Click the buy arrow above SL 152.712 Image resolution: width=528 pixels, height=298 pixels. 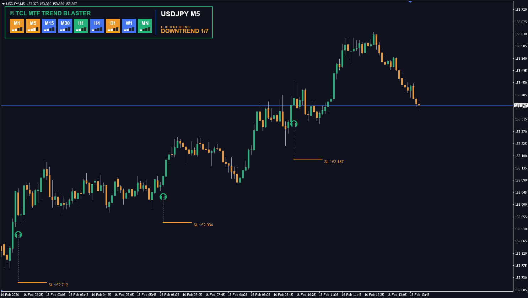(18, 235)
